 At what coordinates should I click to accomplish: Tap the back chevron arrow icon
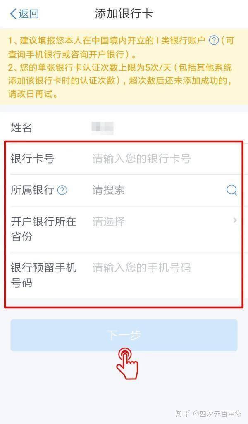click(13, 14)
